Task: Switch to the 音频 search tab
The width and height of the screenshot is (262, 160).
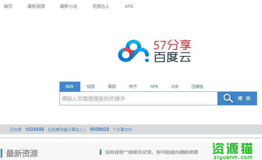Action: [x=112, y=86]
